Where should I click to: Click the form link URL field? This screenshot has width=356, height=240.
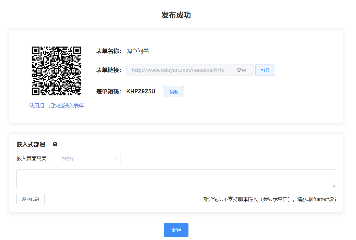(x=178, y=70)
